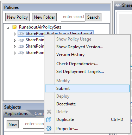Click the New button in Subjects
Image resolution: width=132 pixels, height=135 pixels.
pos(13,124)
